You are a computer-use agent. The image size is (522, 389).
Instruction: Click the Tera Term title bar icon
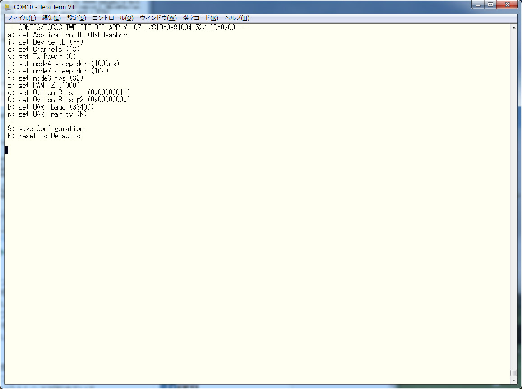[8, 7]
